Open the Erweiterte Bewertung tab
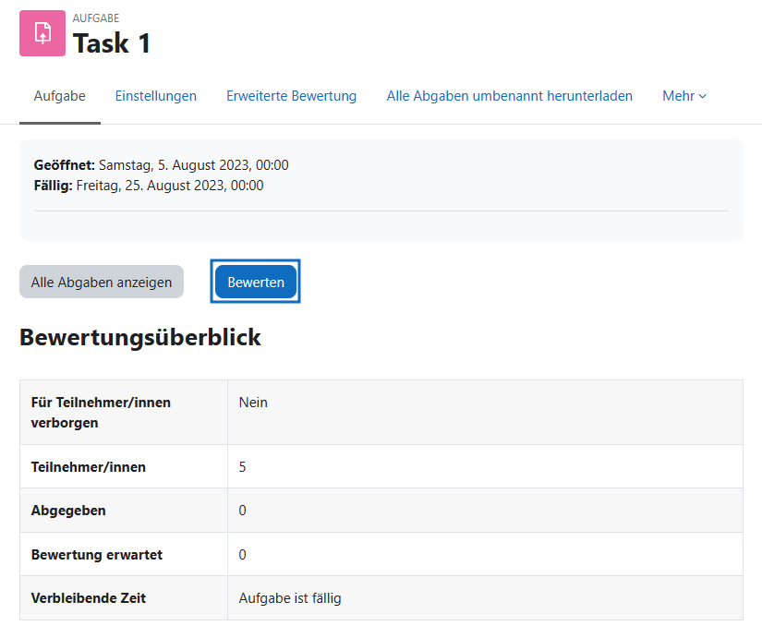This screenshot has height=638, width=762. (291, 96)
